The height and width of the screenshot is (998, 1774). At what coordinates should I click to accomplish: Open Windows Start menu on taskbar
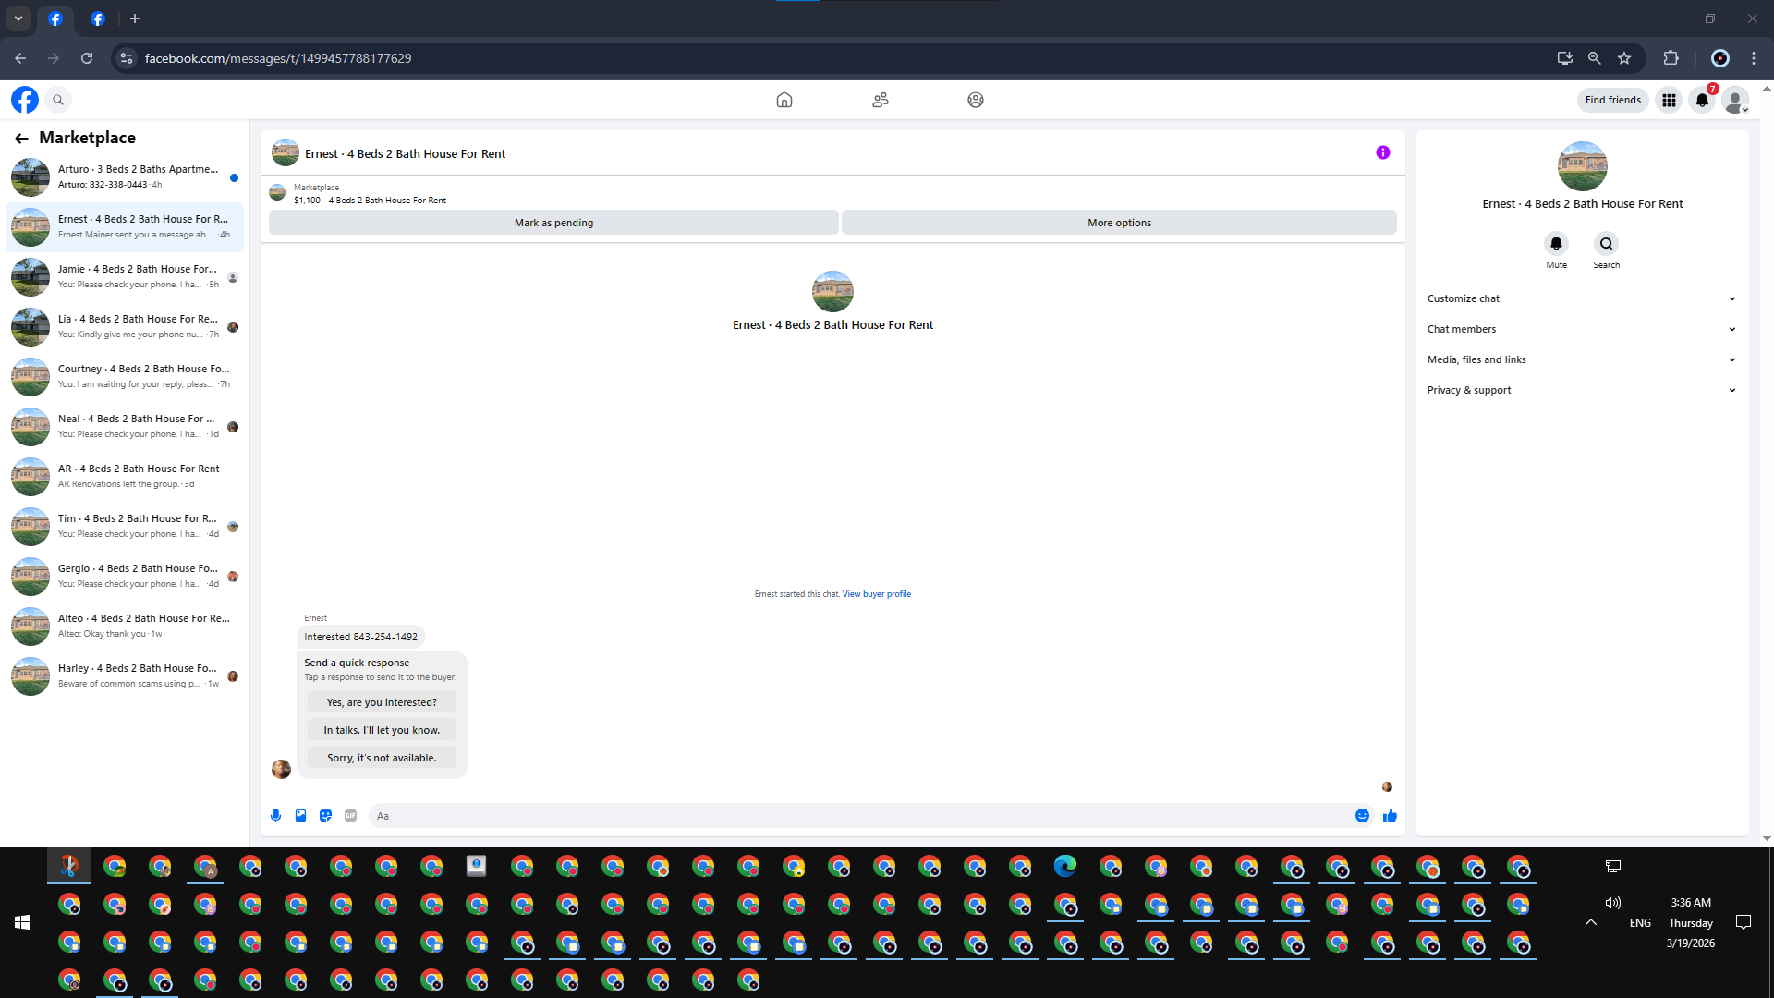22,922
